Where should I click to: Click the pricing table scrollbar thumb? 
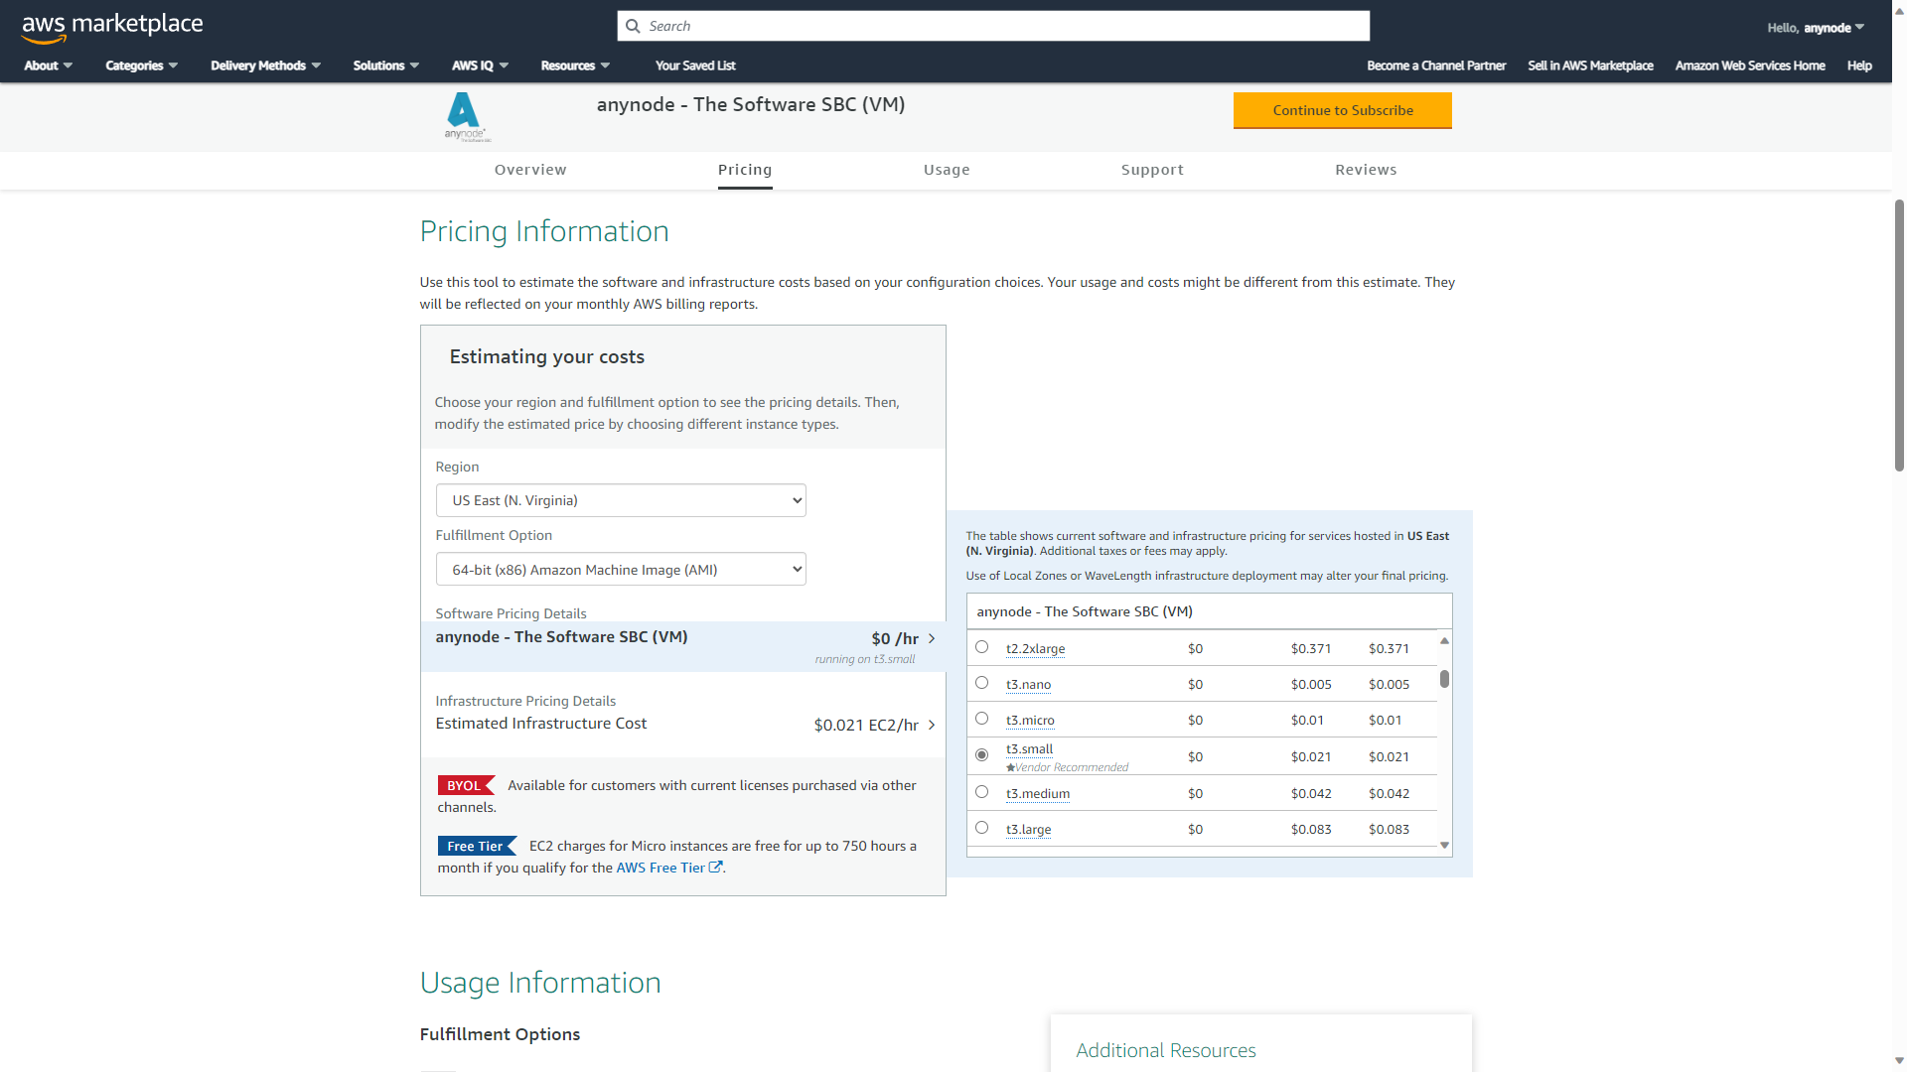[1444, 679]
